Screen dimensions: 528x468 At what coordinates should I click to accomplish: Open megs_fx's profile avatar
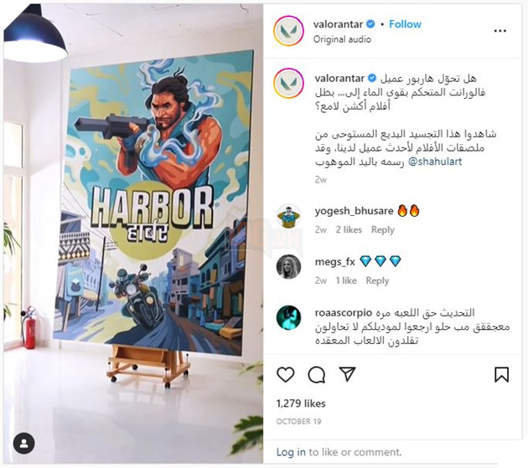pyautogui.click(x=288, y=267)
